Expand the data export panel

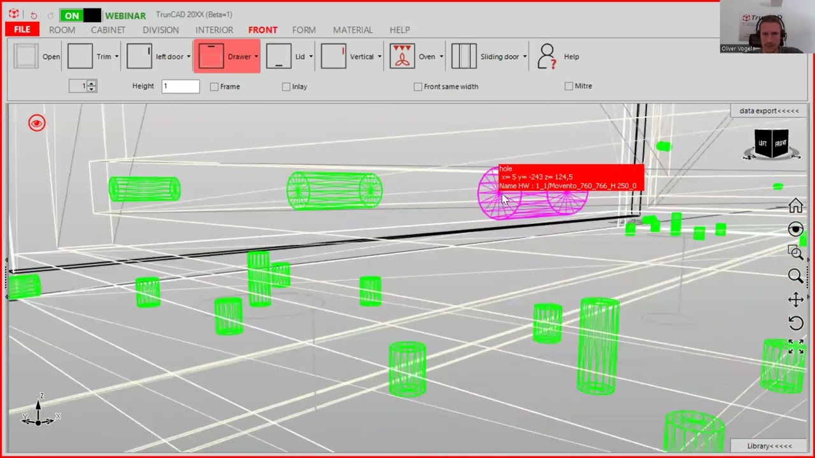769,111
